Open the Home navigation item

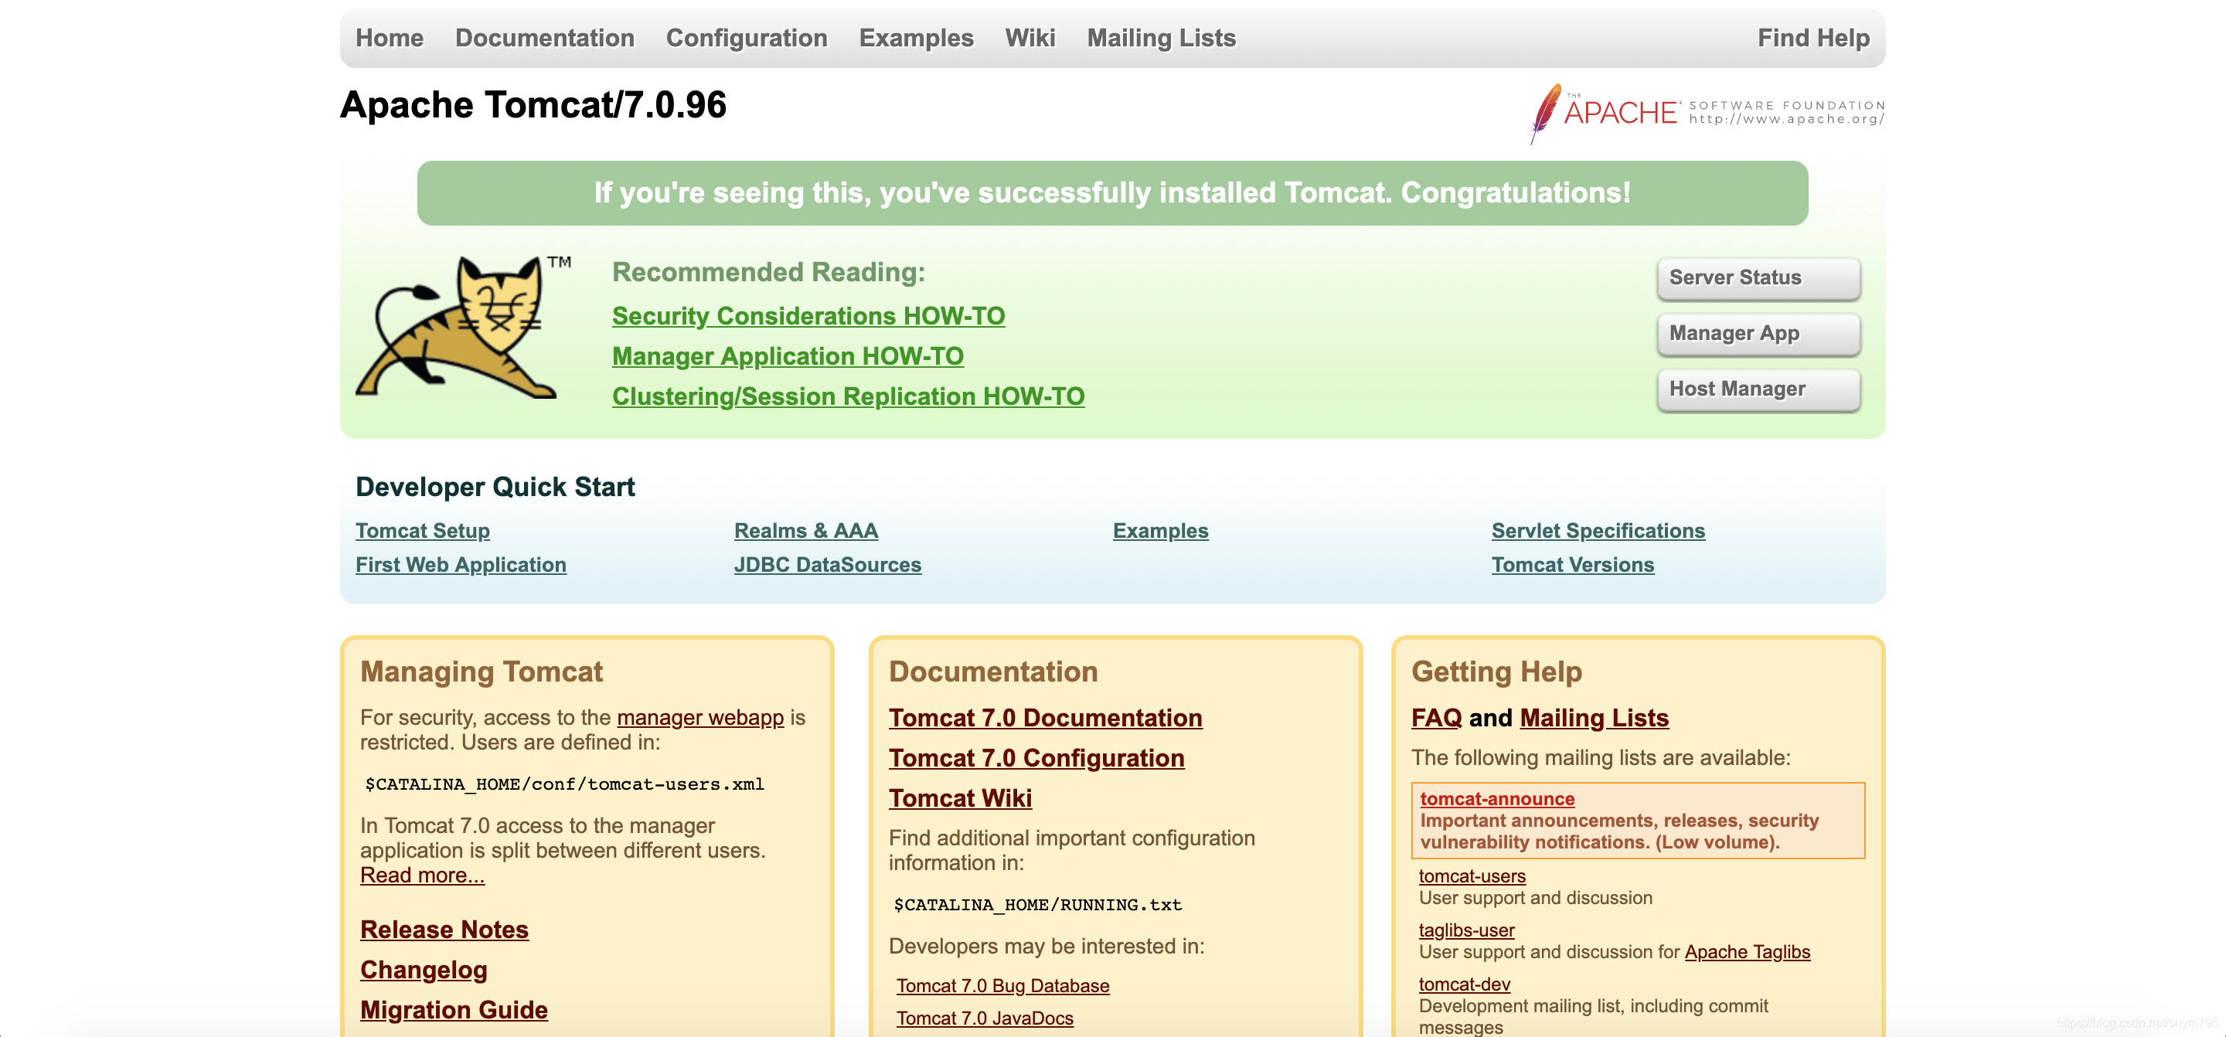point(390,38)
